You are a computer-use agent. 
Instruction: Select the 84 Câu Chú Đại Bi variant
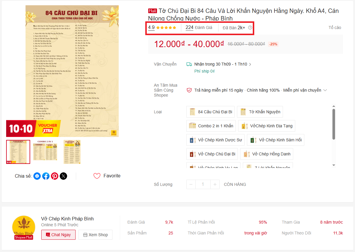coord(210,112)
